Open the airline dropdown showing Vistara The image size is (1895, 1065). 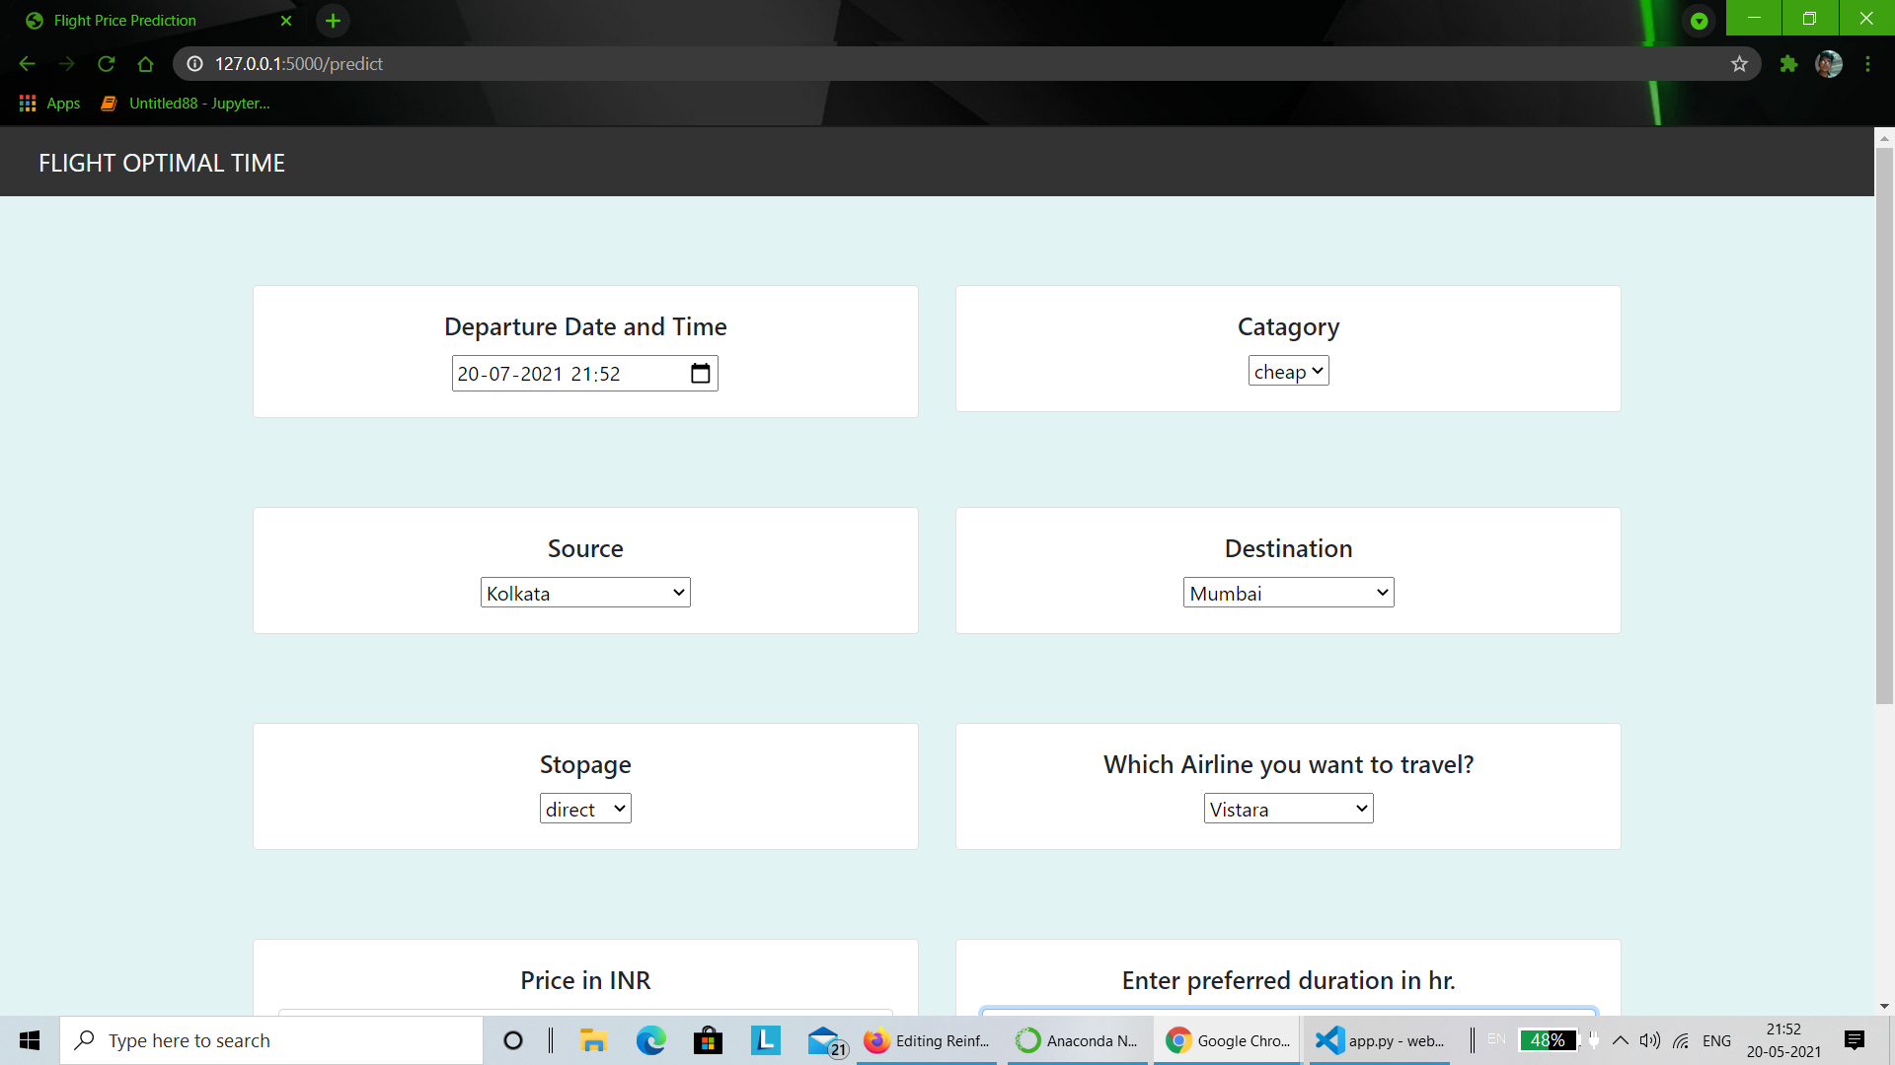click(x=1288, y=808)
